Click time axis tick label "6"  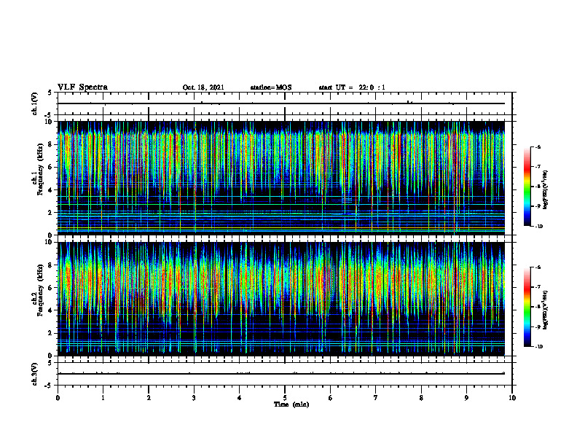331,398
